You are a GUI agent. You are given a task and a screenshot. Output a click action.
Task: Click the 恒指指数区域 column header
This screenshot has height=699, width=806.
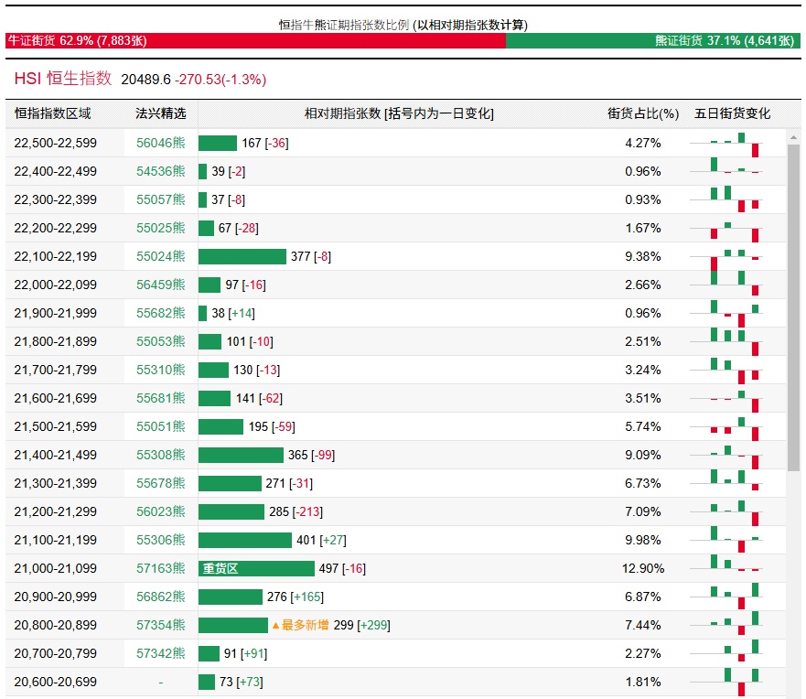pos(53,113)
